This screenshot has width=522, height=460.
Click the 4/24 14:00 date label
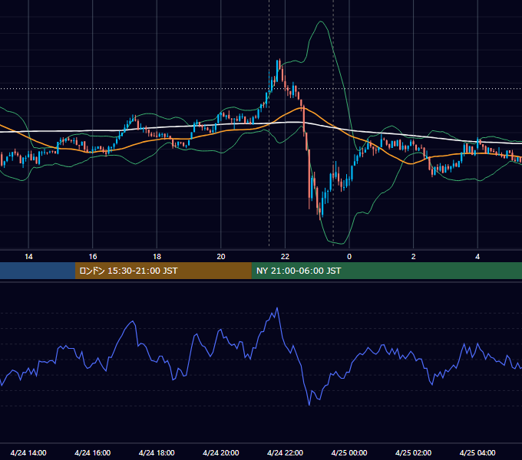coord(28,452)
